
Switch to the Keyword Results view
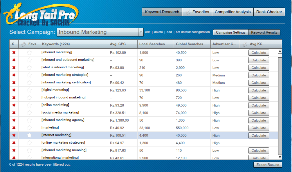(x=264, y=32)
